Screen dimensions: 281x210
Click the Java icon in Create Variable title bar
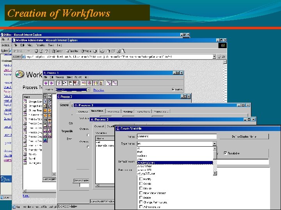pyautogui.click(x=118, y=129)
